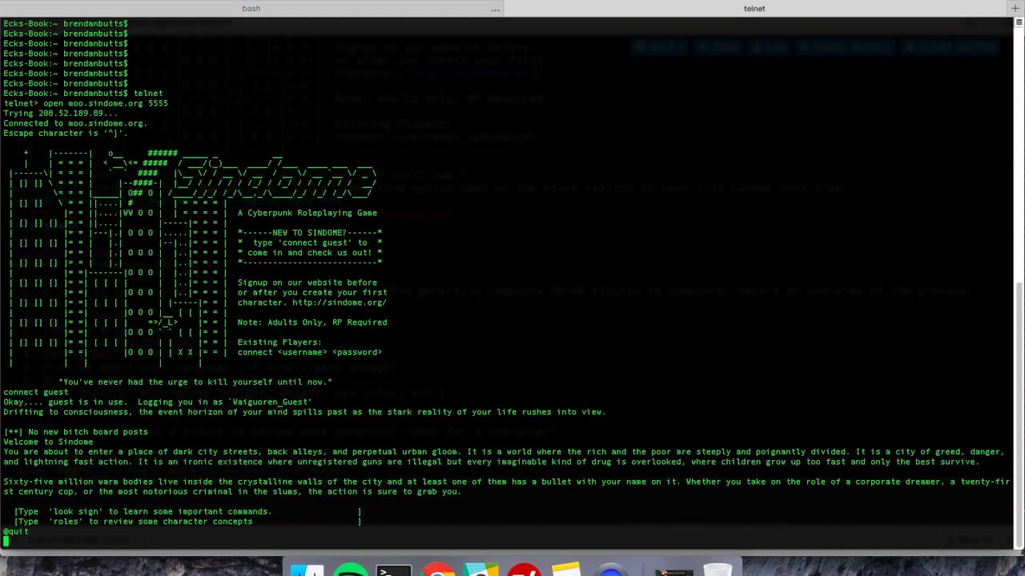The image size is (1025, 576).
Task: Launch Spotify from the dock
Action: coord(350,570)
